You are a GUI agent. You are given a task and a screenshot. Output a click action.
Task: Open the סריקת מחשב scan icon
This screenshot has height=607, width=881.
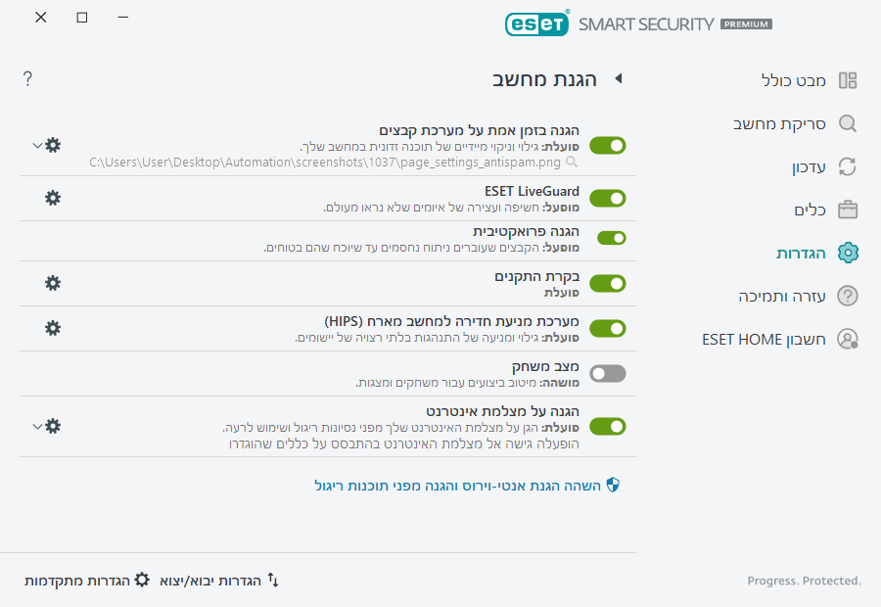point(848,123)
